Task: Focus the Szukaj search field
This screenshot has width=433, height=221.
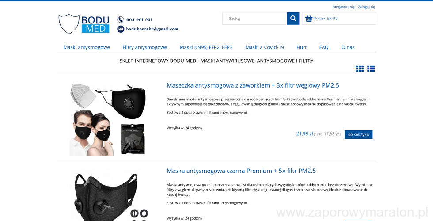Action: click(x=254, y=19)
